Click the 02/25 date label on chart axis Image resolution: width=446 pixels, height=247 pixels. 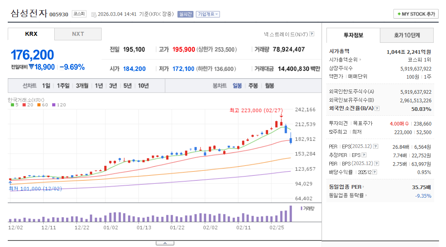(277, 228)
